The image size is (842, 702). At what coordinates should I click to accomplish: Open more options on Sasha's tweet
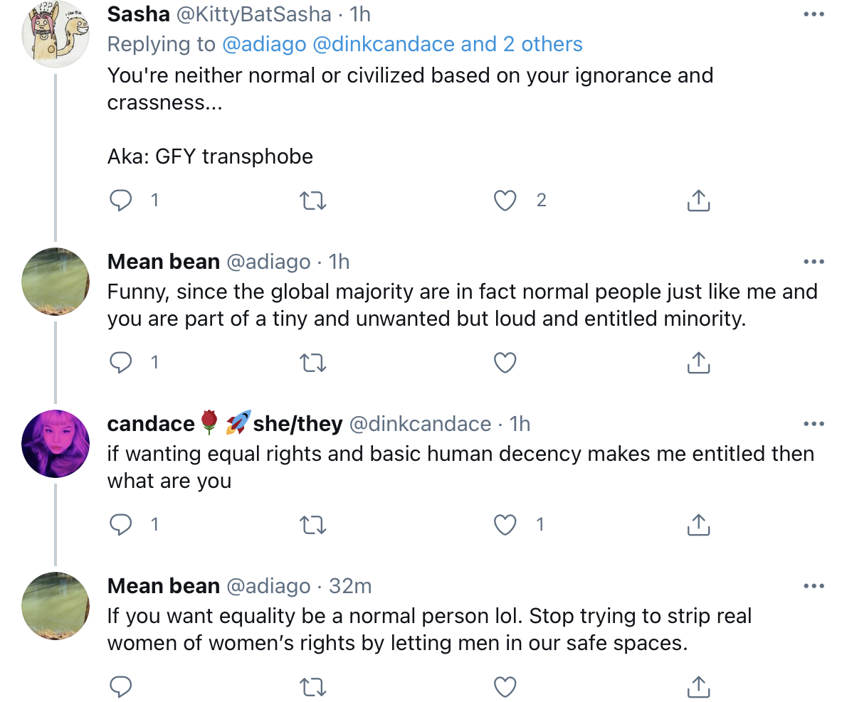click(x=814, y=14)
